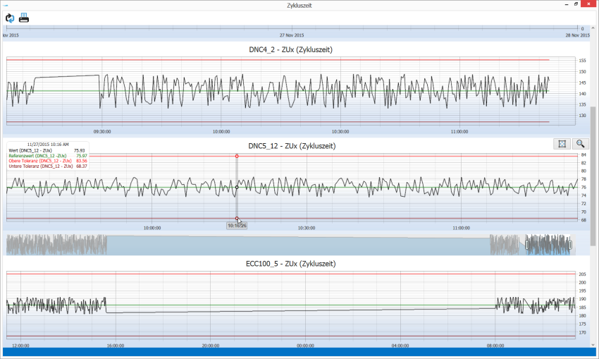
Task: Restore the Zykluszeit window size
Action: 576,4
